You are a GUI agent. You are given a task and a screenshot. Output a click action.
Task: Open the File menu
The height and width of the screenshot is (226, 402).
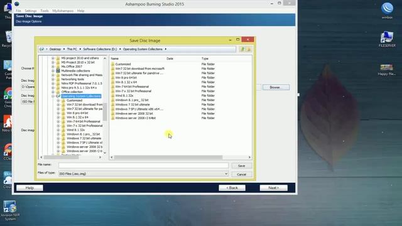coord(18,11)
